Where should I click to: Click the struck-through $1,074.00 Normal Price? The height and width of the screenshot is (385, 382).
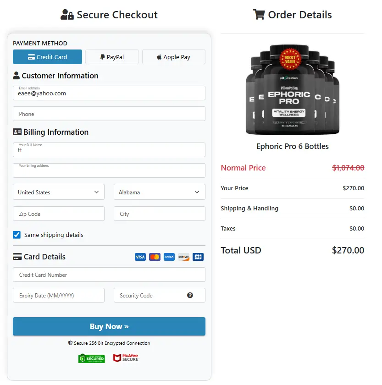click(348, 168)
